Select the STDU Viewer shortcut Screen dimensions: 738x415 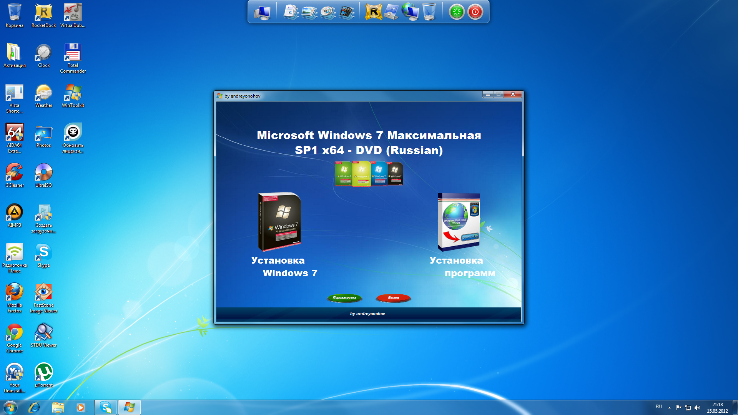(x=43, y=335)
